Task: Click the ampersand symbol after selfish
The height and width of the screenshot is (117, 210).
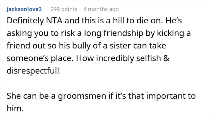Action: tap(166, 58)
